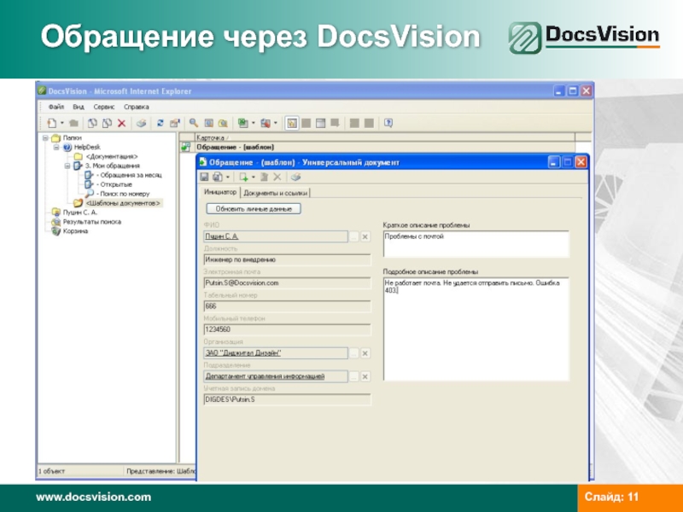Open the Сервис menu
The height and width of the screenshot is (512, 683).
[x=104, y=107]
